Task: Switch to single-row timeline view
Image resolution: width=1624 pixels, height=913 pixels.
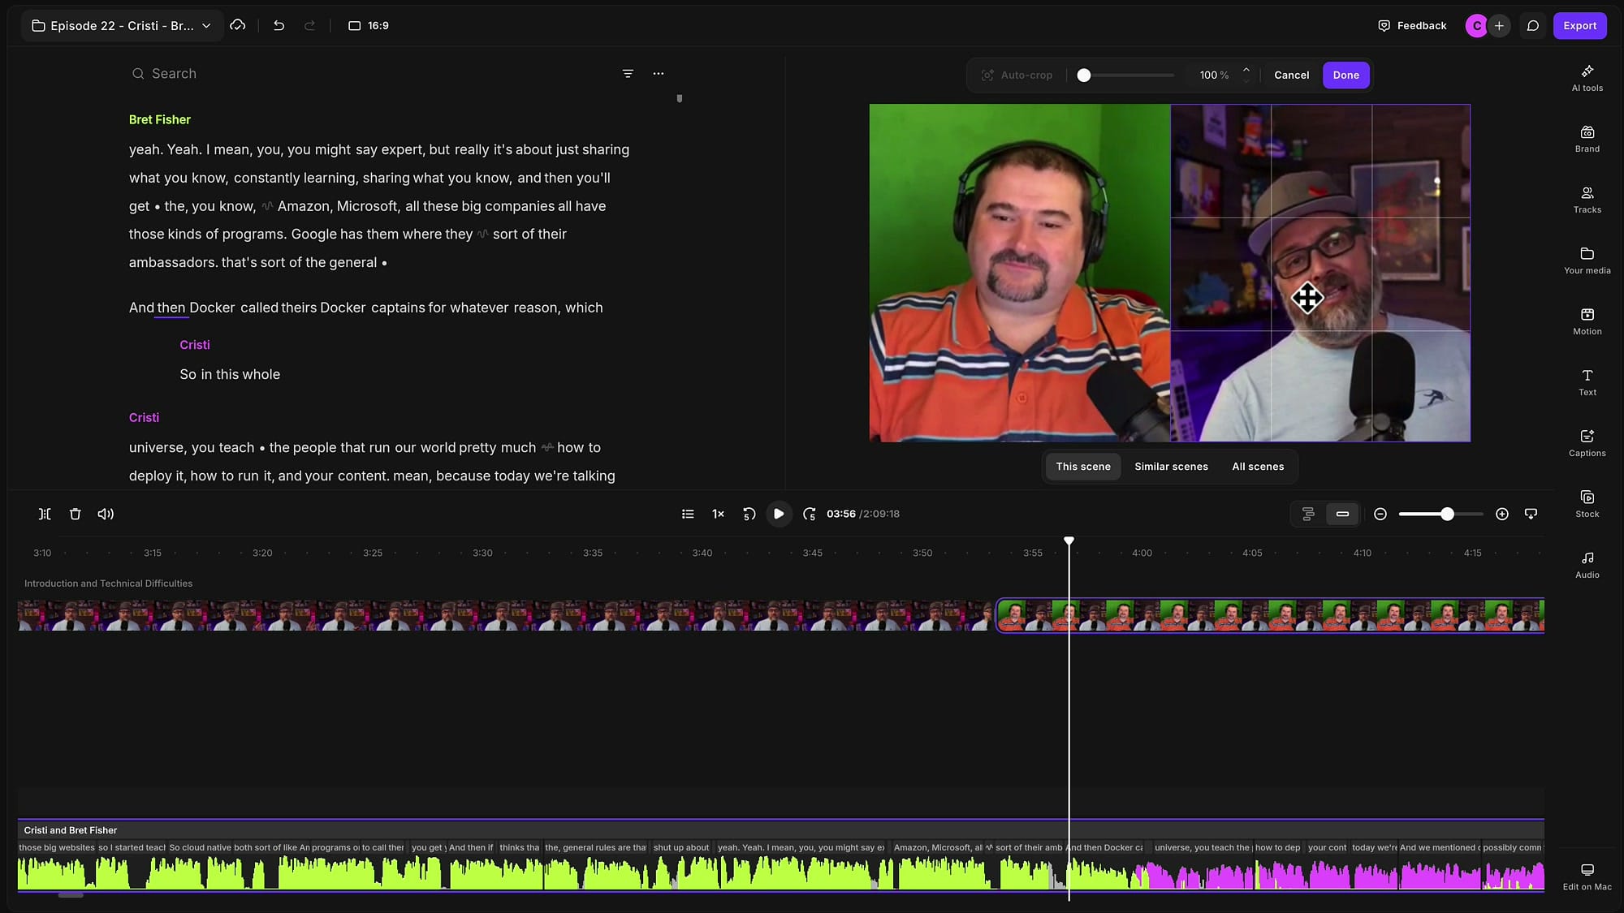Action: coord(1342,514)
